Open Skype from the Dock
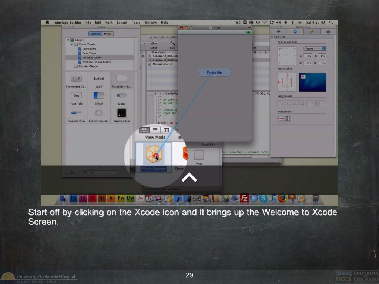 [263, 198]
